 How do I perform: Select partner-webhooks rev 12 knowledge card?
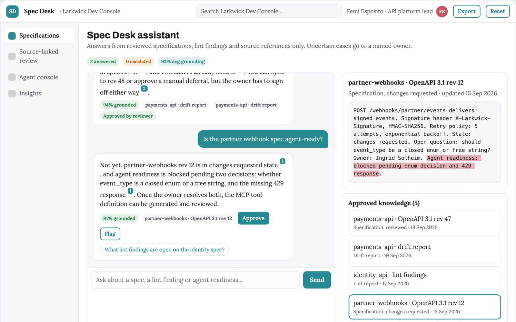pos(425,307)
